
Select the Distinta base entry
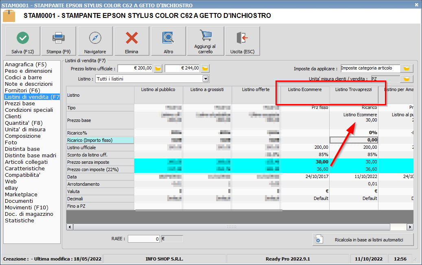click(22, 149)
